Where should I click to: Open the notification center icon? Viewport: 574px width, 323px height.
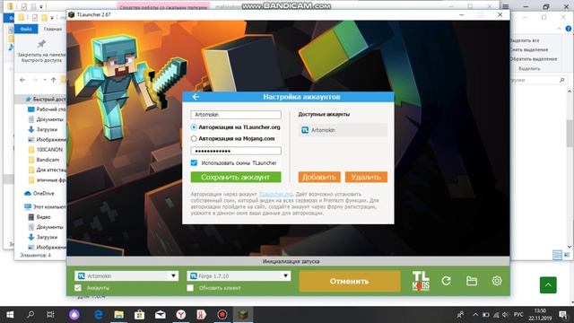point(563,315)
